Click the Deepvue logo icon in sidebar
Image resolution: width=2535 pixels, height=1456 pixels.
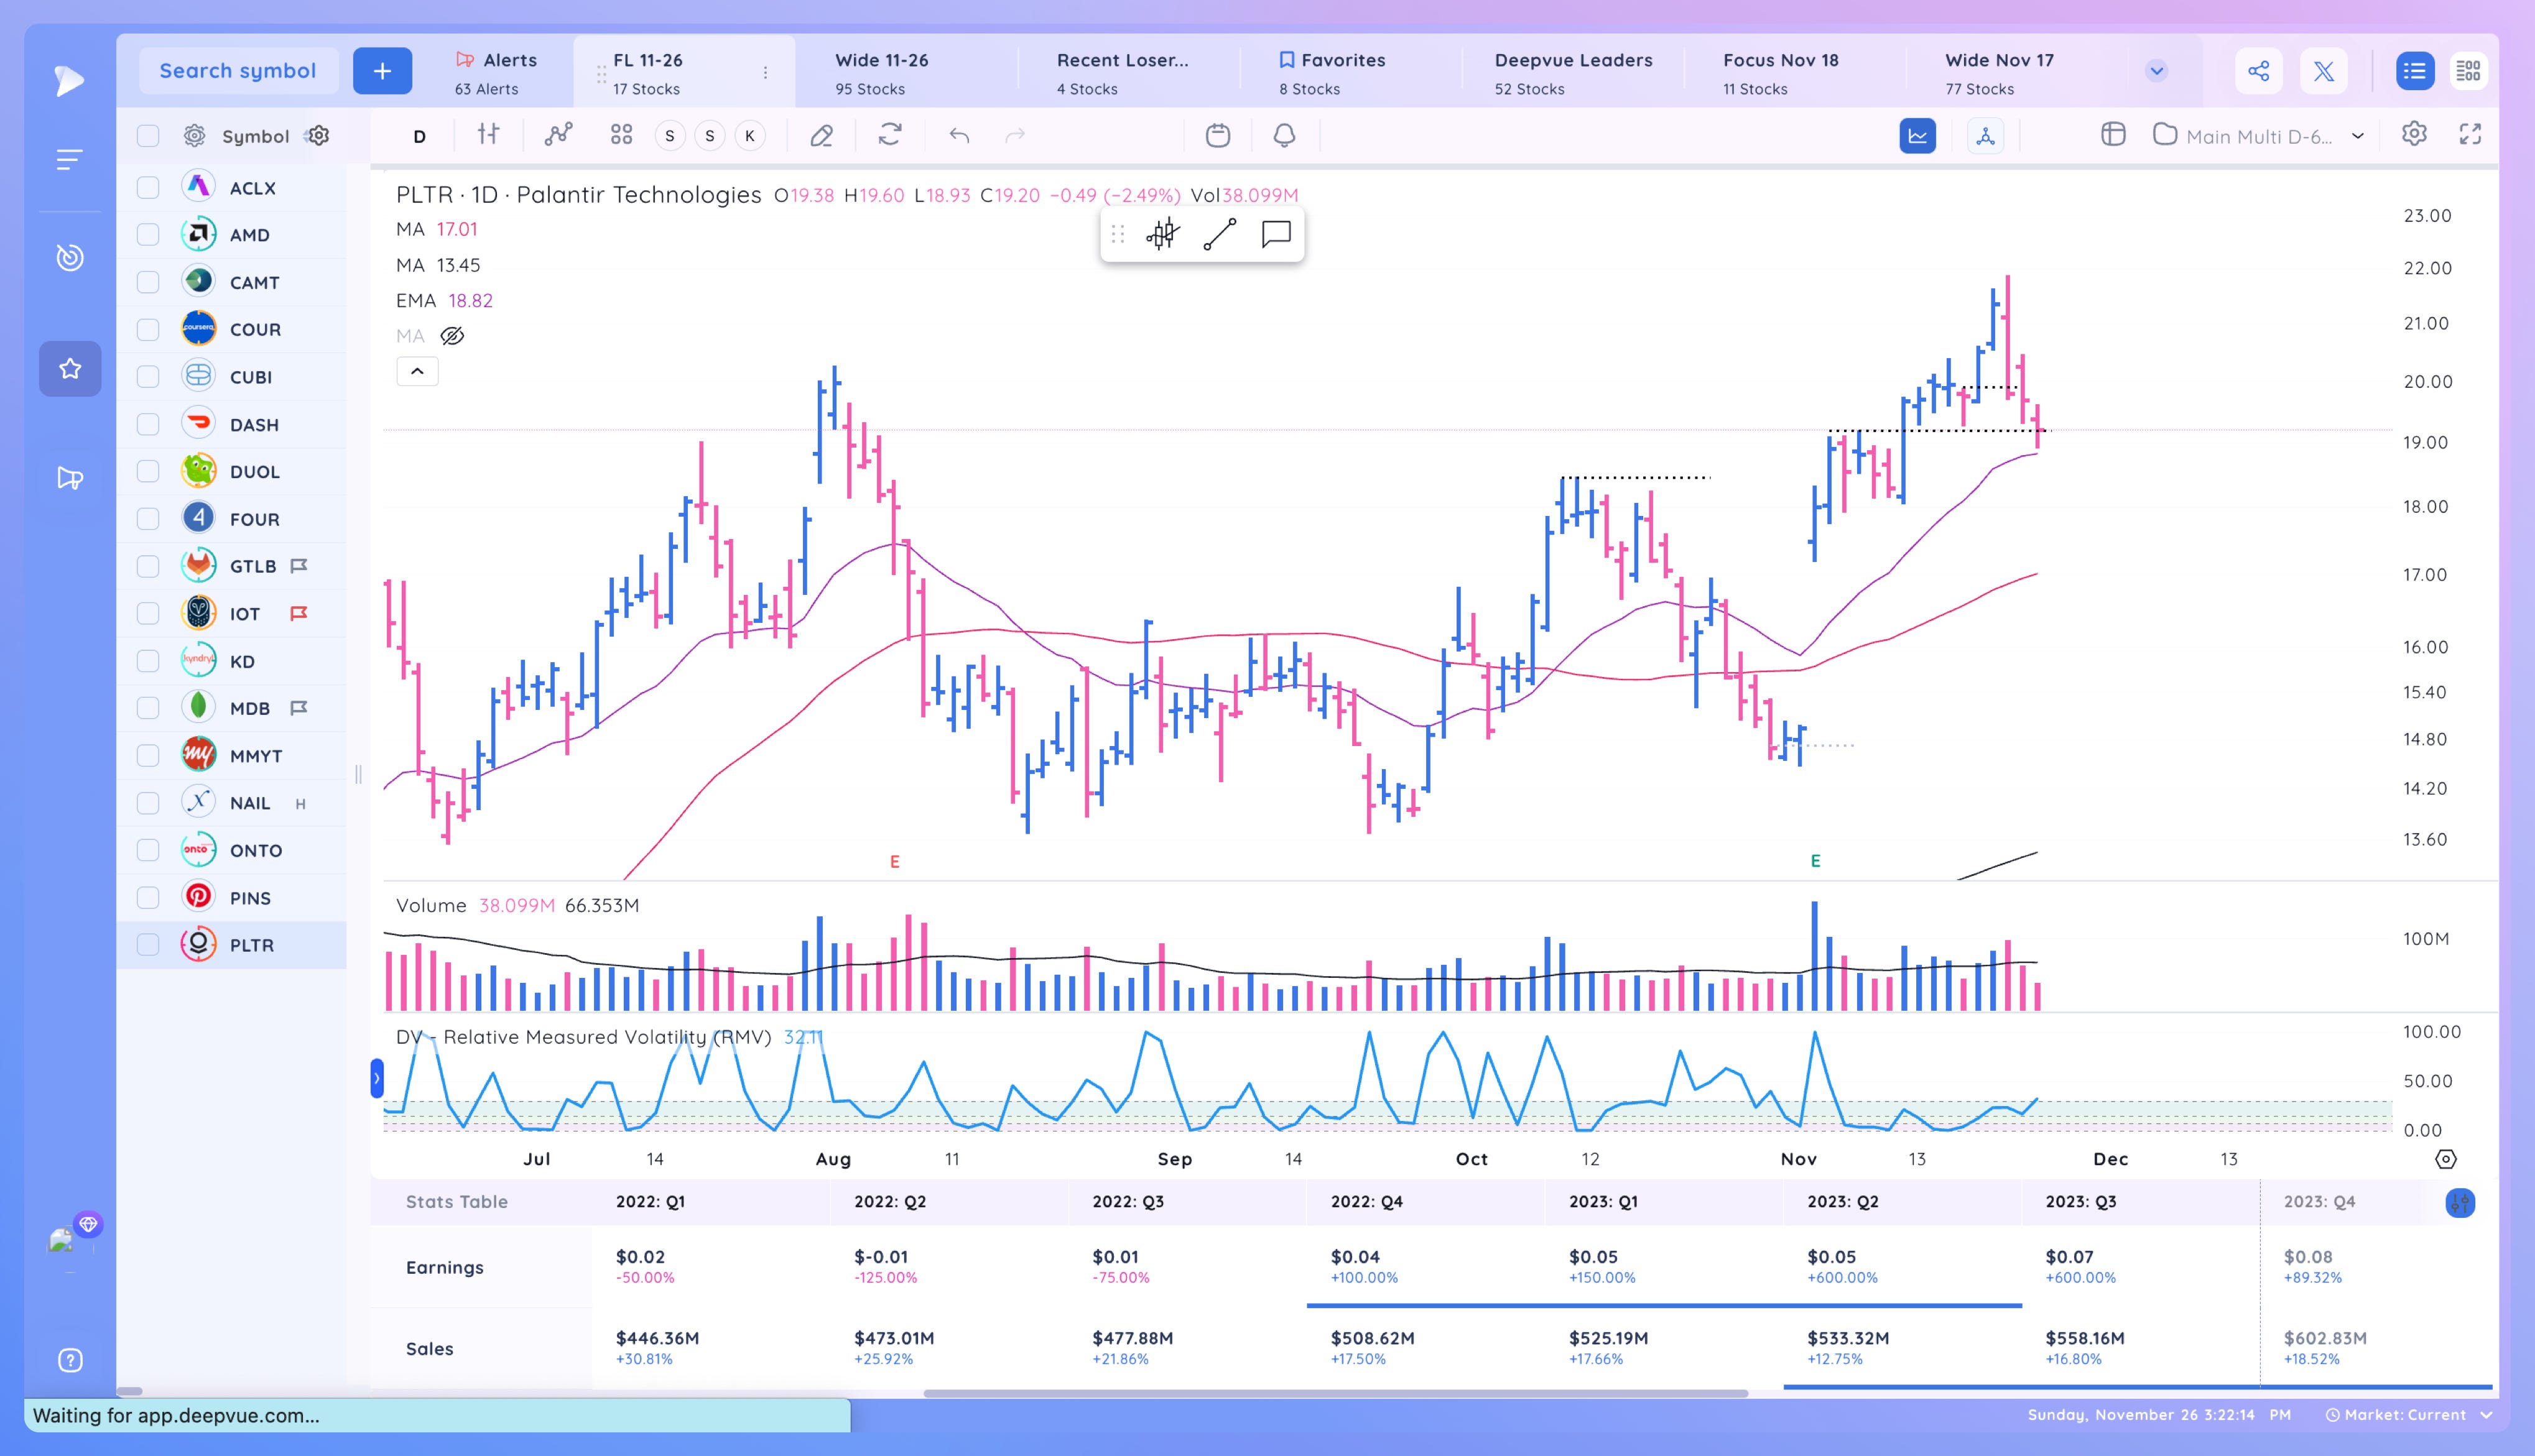pos(68,80)
